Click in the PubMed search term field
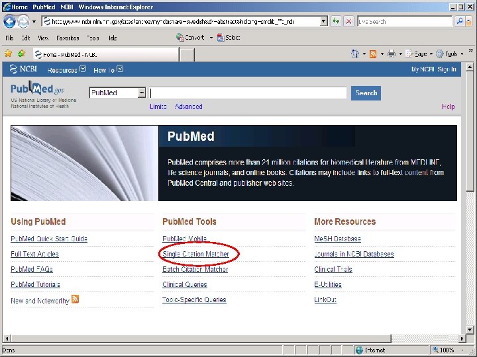 (x=248, y=93)
